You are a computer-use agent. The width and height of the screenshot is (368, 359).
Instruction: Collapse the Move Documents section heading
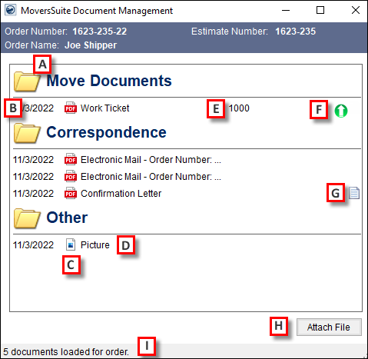point(109,81)
